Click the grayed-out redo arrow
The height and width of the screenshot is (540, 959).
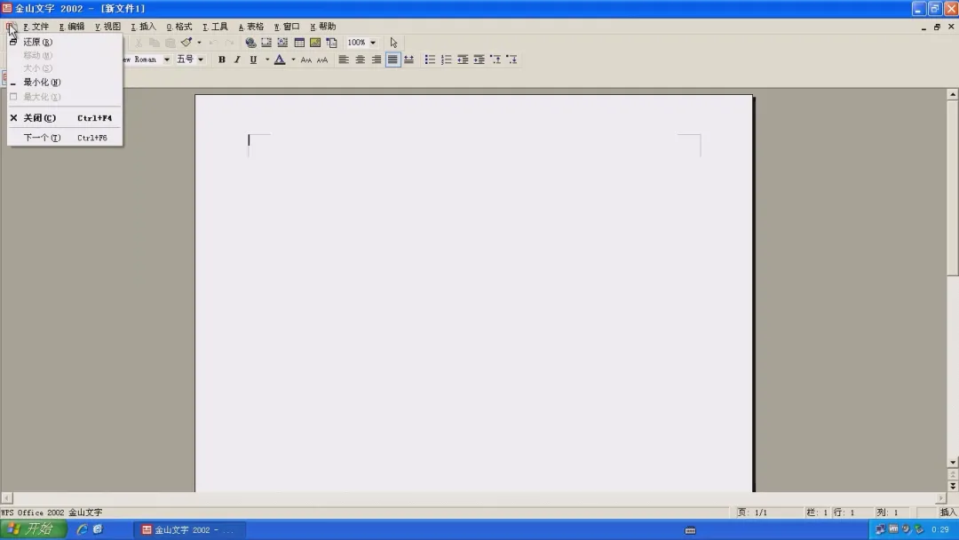point(229,43)
